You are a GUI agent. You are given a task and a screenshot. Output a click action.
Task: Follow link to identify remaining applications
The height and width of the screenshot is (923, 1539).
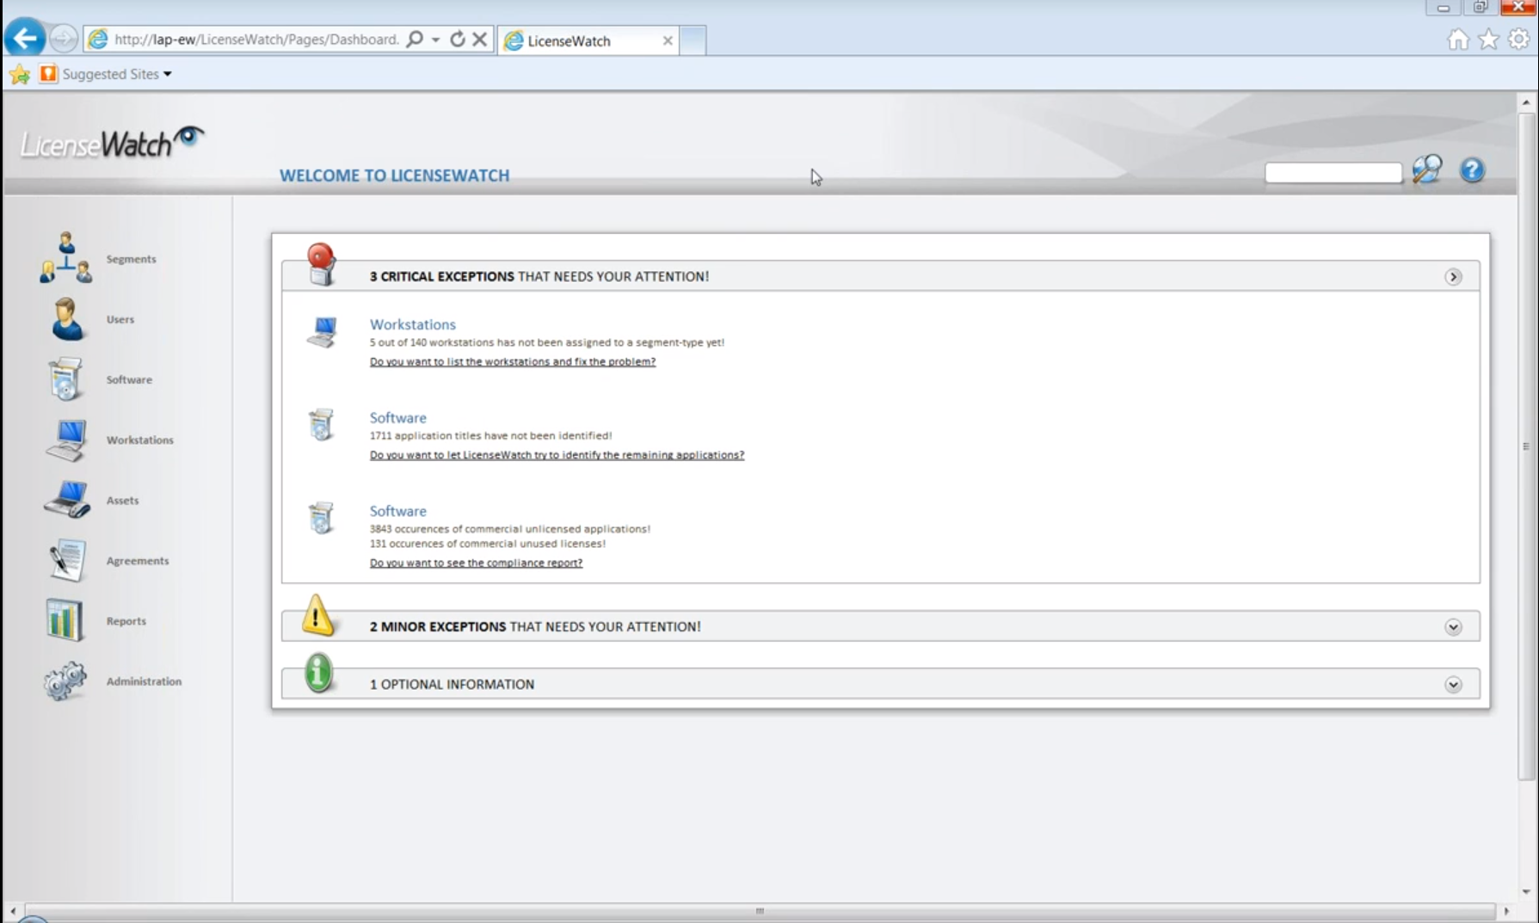point(557,454)
